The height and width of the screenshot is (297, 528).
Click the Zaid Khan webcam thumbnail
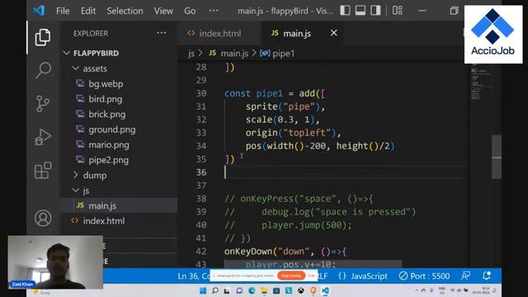pyautogui.click(x=55, y=262)
